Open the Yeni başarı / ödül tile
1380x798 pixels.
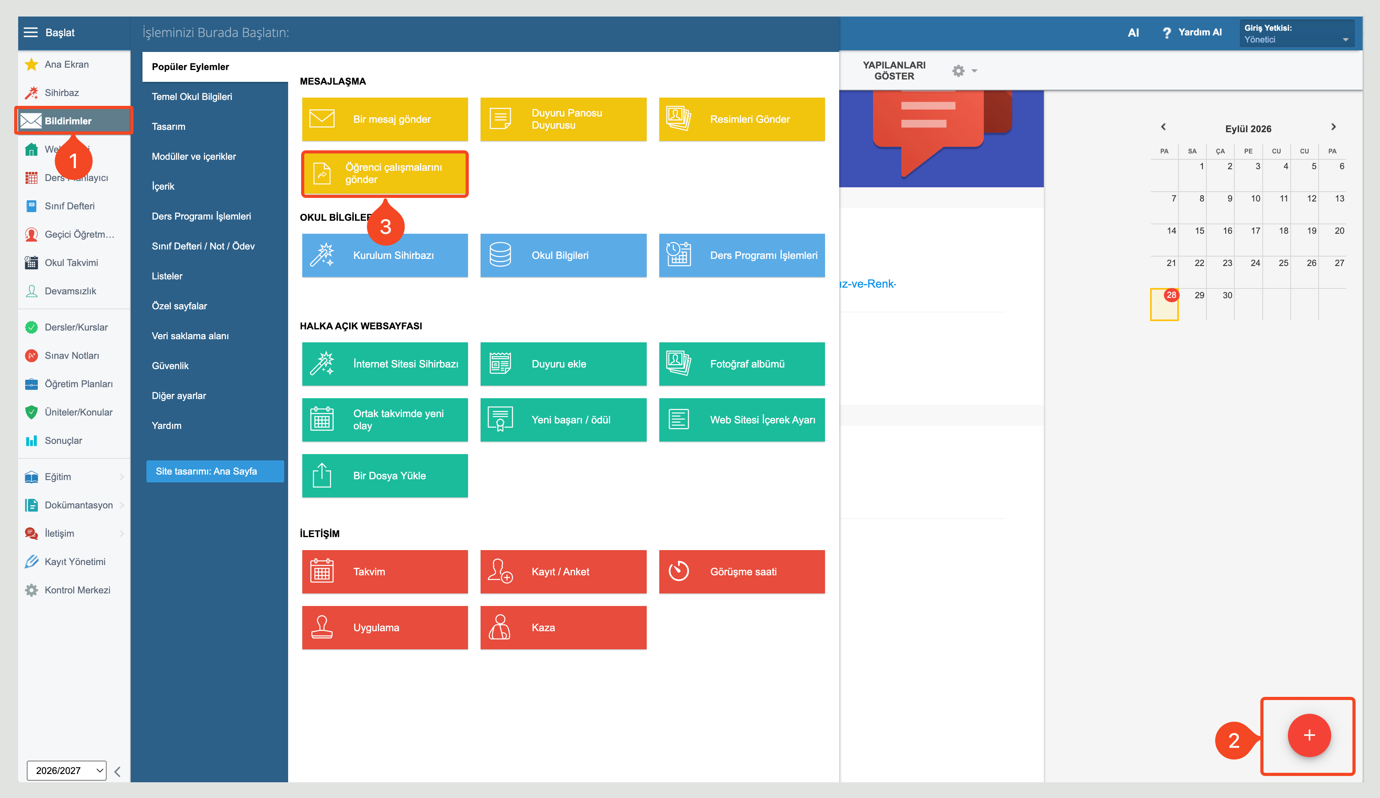[563, 420]
